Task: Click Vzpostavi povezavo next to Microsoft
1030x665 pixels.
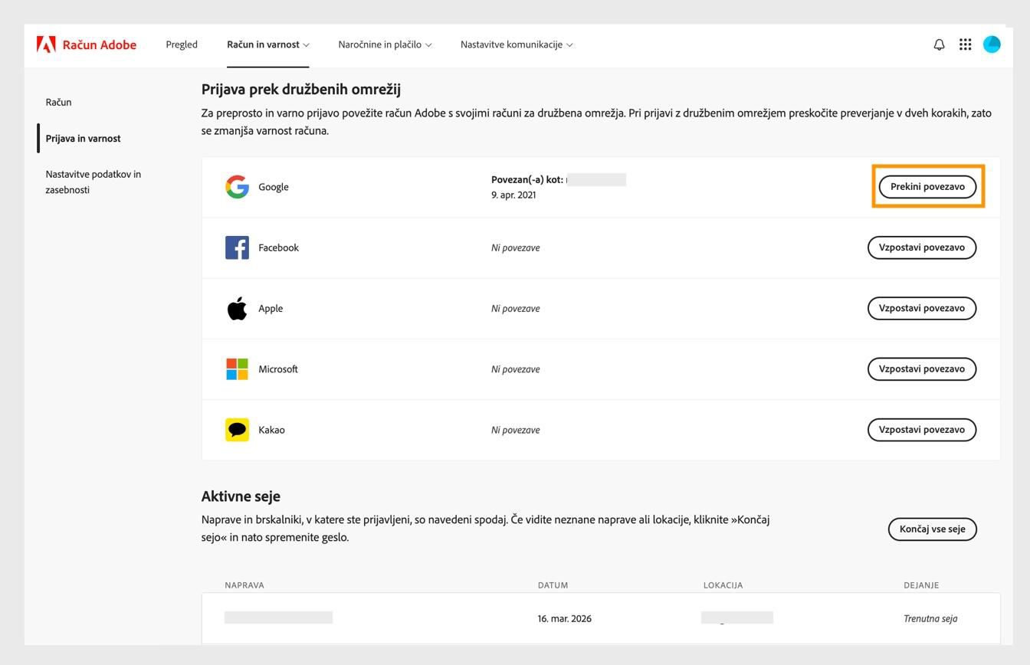Action: point(921,369)
